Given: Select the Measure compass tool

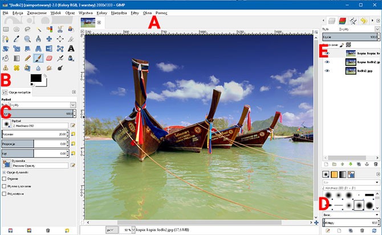Looking at the screenshot, I should [x=39, y=39].
